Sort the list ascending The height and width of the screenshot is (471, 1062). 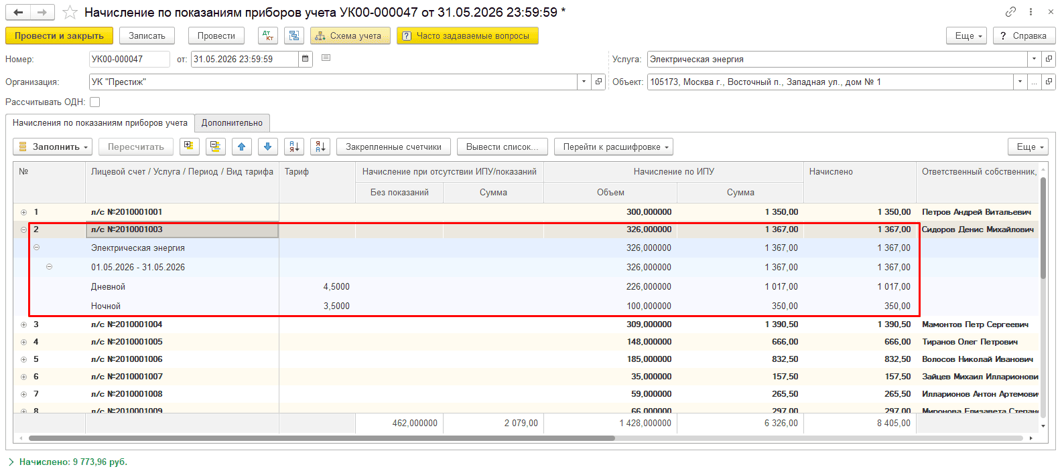click(x=294, y=147)
